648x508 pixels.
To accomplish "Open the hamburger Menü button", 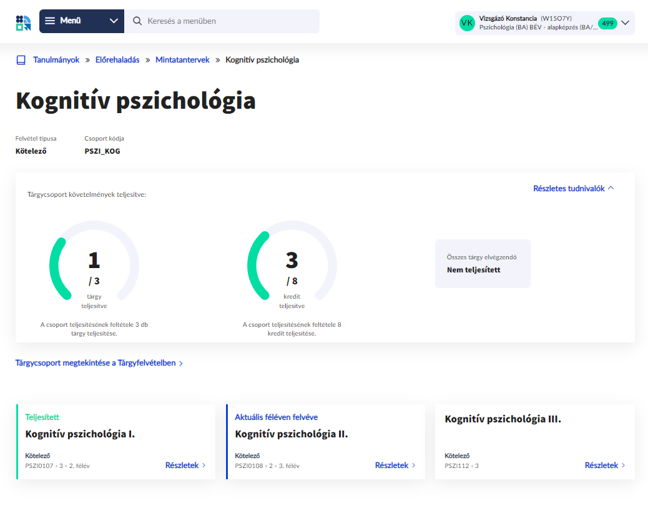I will 82,21.
